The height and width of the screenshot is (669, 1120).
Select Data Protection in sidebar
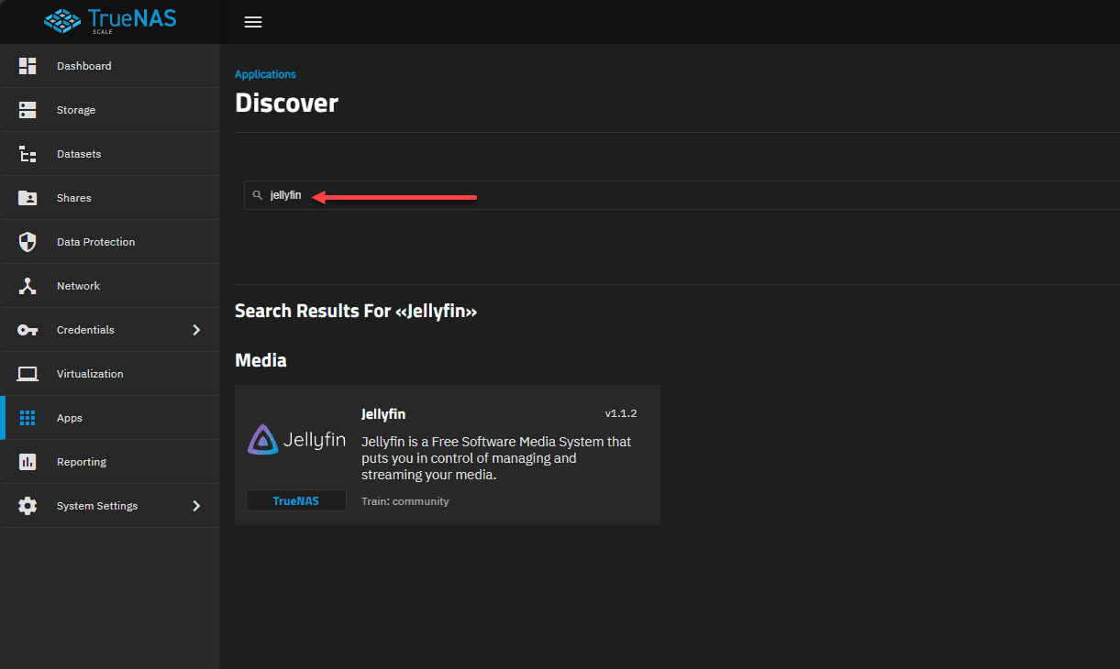coord(110,242)
